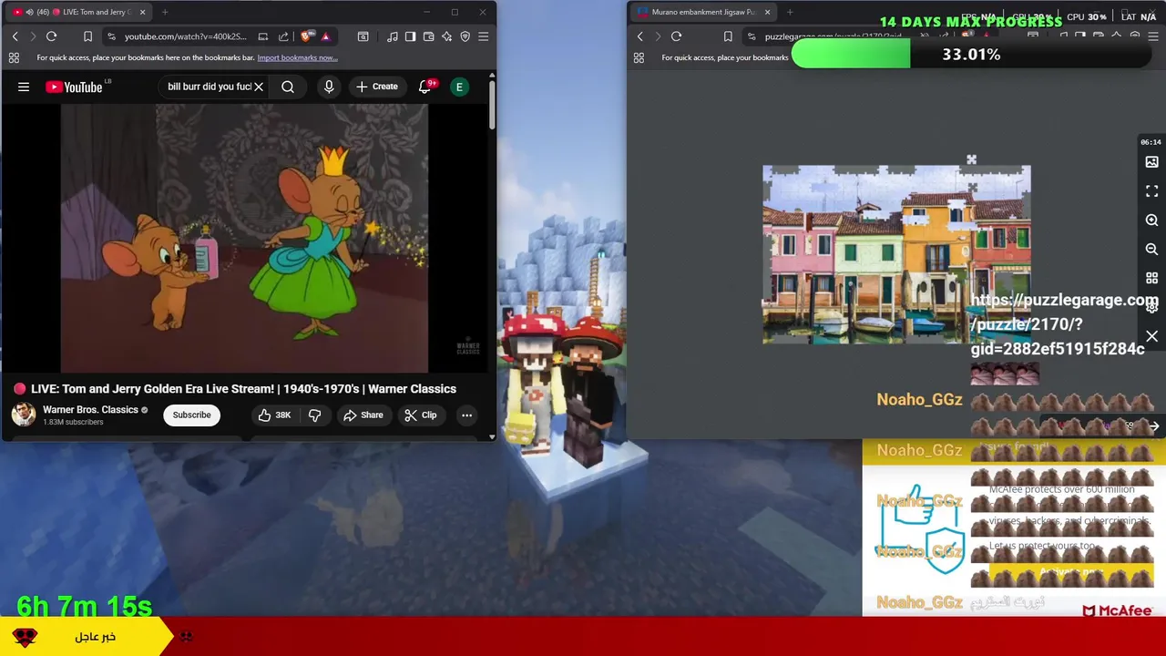The image size is (1166, 656).
Task: Show the puzzle preview image
Action: tap(1151, 162)
